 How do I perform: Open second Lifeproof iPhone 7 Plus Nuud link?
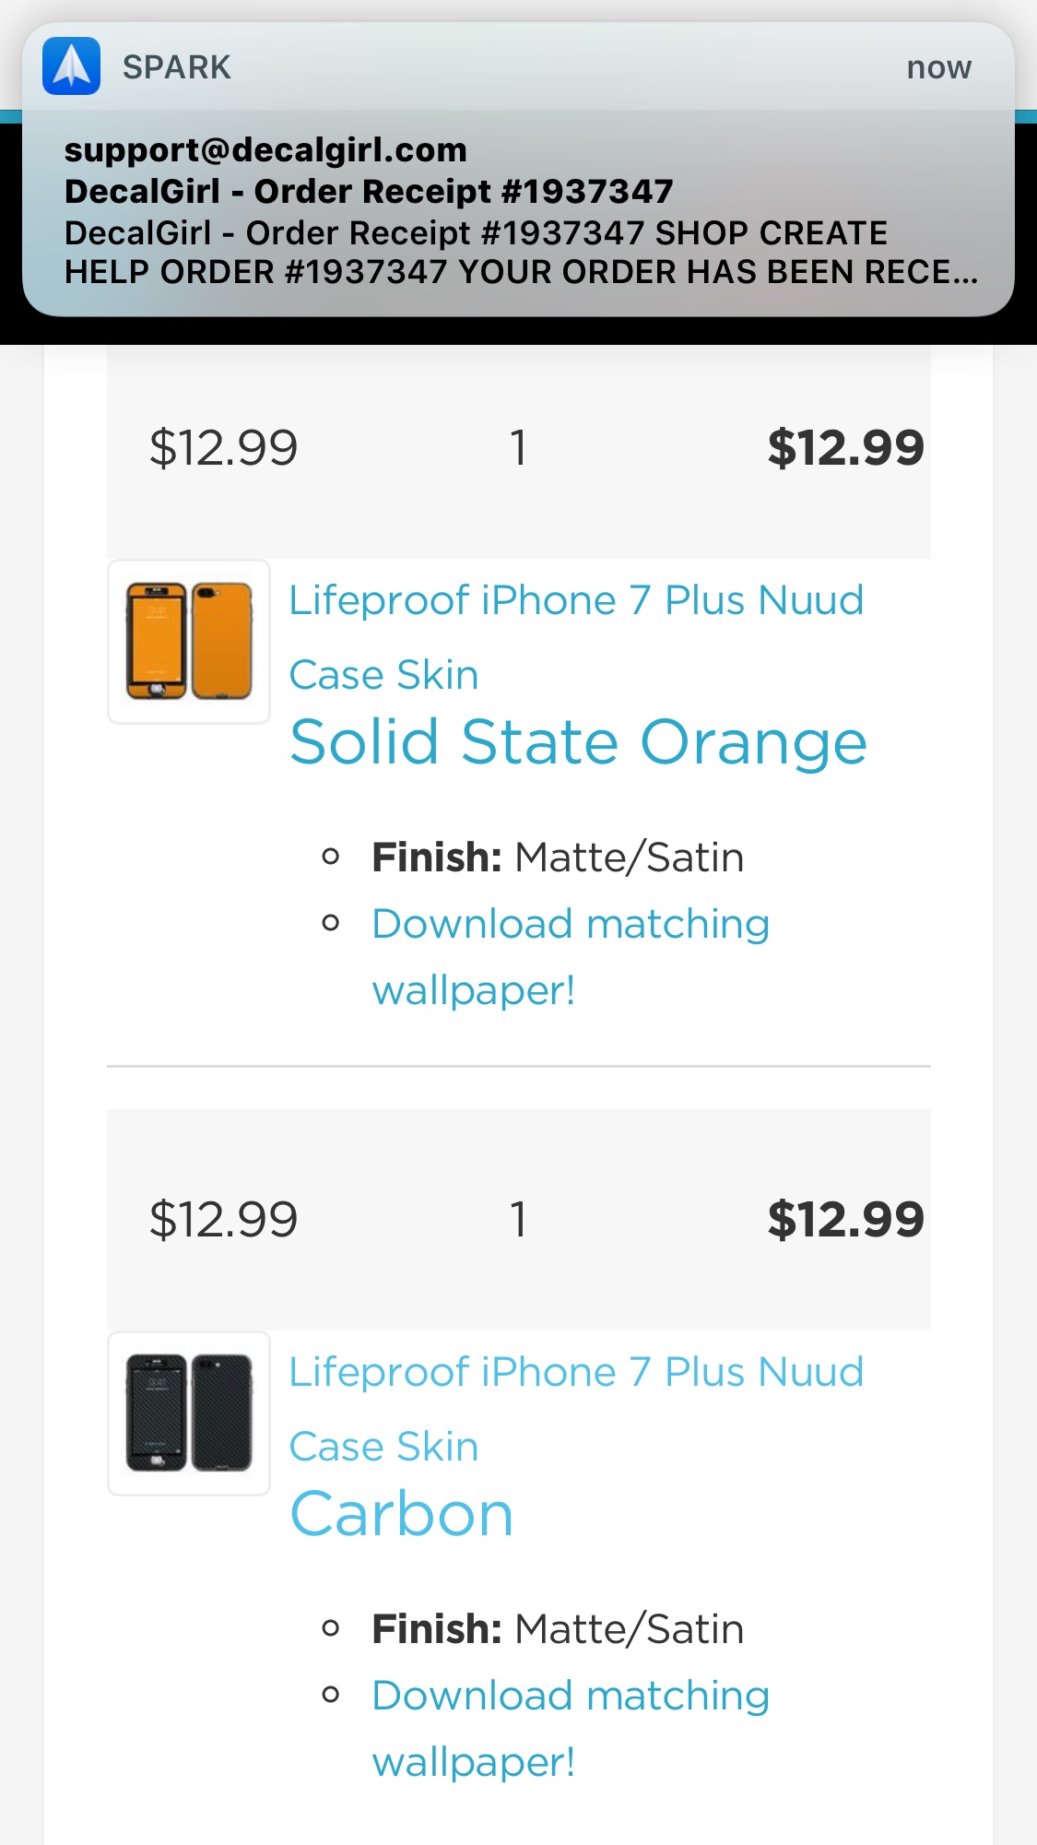pos(576,1409)
